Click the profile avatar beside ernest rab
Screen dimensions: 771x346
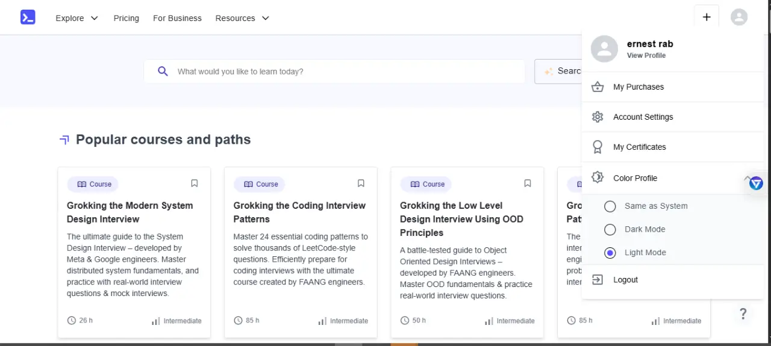tap(604, 49)
